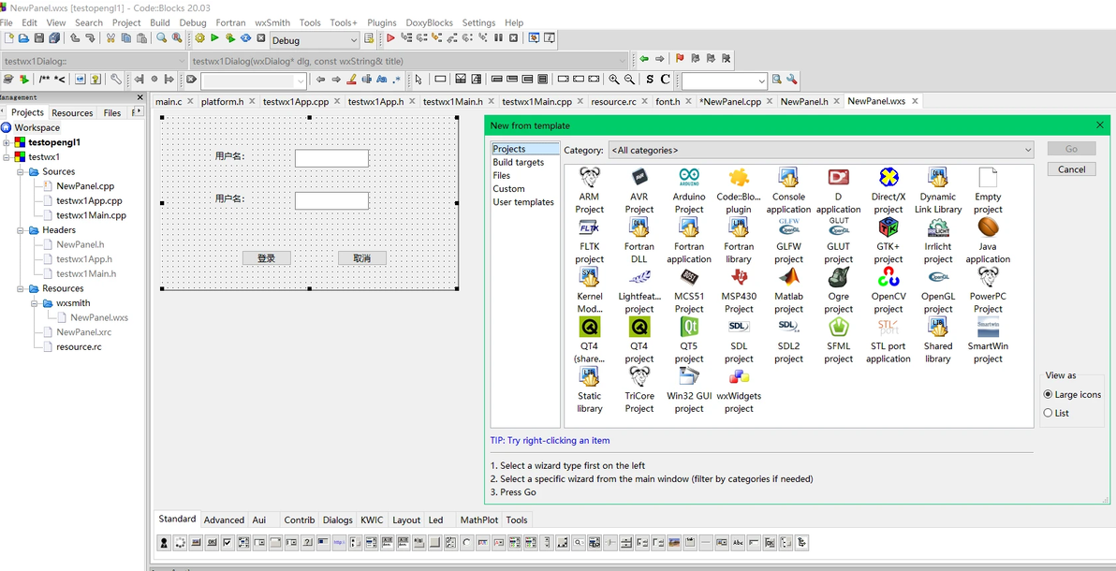Expand the testopengl1 project node

[x=7, y=142]
